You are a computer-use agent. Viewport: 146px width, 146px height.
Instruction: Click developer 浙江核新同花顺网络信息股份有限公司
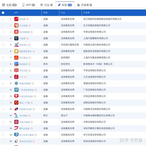pos(102,19)
